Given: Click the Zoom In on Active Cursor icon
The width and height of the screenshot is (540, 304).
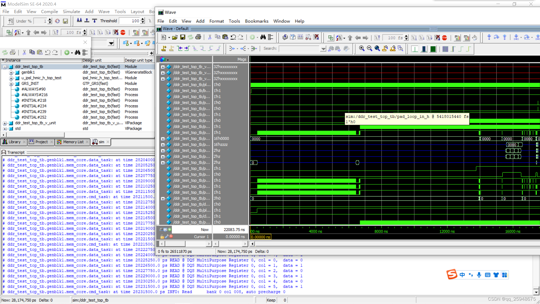Looking at the screenshot, I should click(385, 48).
